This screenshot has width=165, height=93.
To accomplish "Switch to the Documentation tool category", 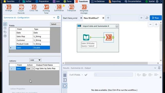I will [x=133, y=1].
